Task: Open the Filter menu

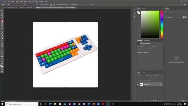Action: (x=30, y=1)
